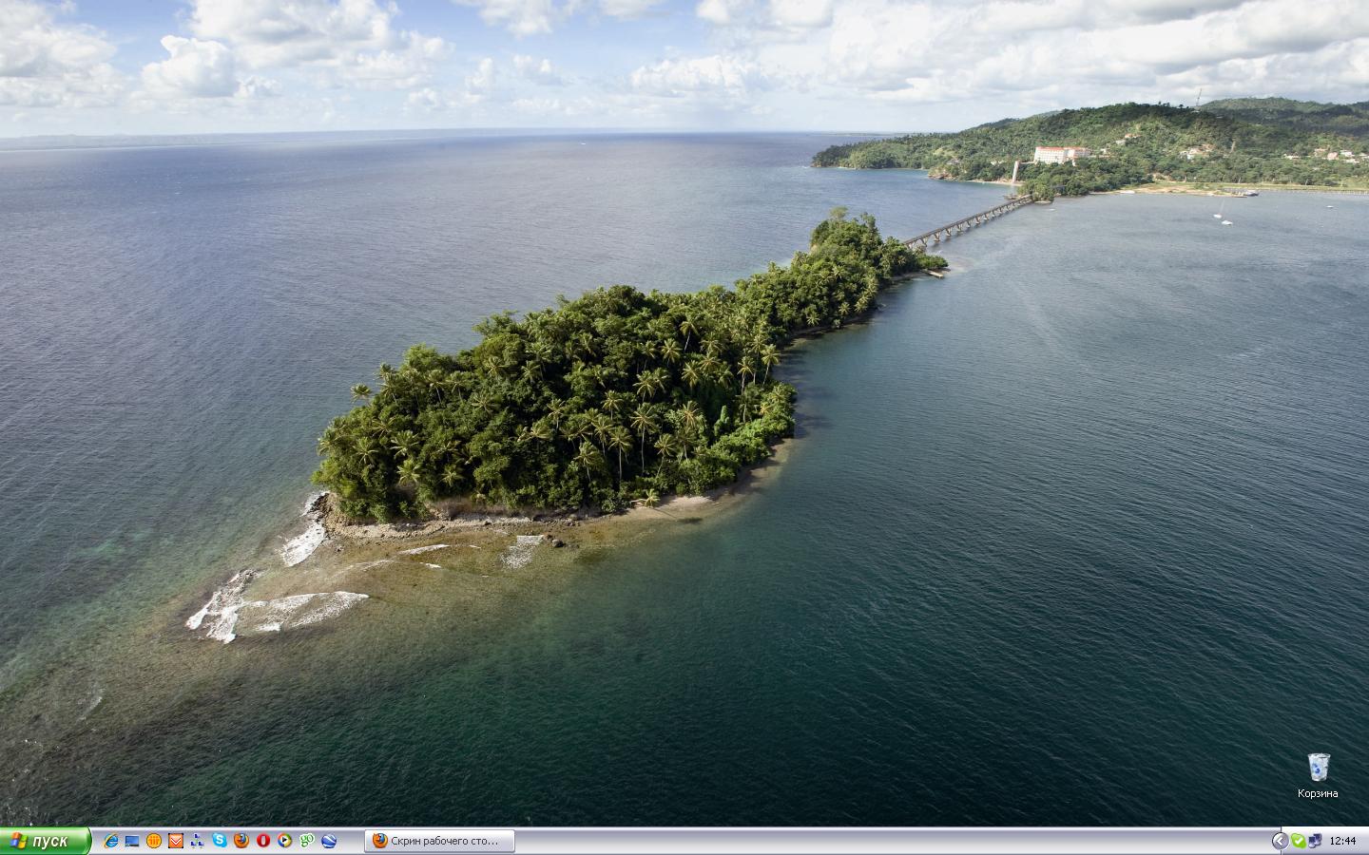The height and width of the screenshot is (855, 1369).
Task: Open Windows Media Player shortcut
Action: (x=285, y=841)
